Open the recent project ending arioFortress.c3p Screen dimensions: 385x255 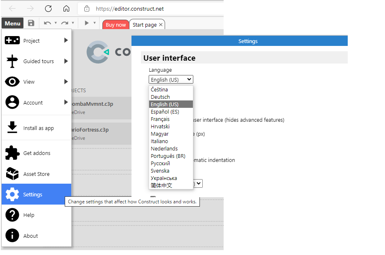(102, 134)
